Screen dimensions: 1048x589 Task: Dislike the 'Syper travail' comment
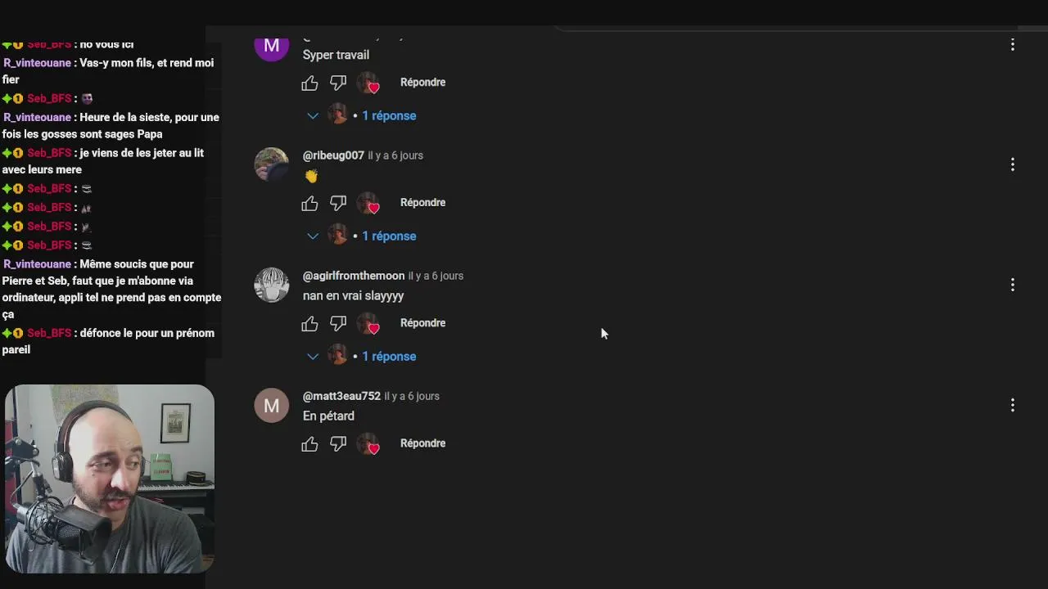pos(338,83)
